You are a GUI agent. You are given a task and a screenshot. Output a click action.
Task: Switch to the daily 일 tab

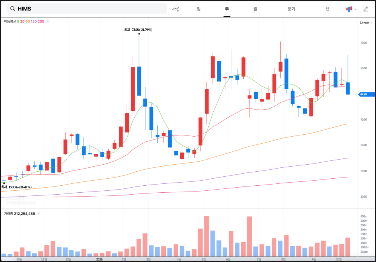pos(199,9)
